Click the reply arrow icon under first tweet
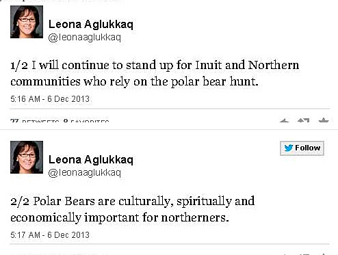The image size is (338, 255). click(284, 120)
